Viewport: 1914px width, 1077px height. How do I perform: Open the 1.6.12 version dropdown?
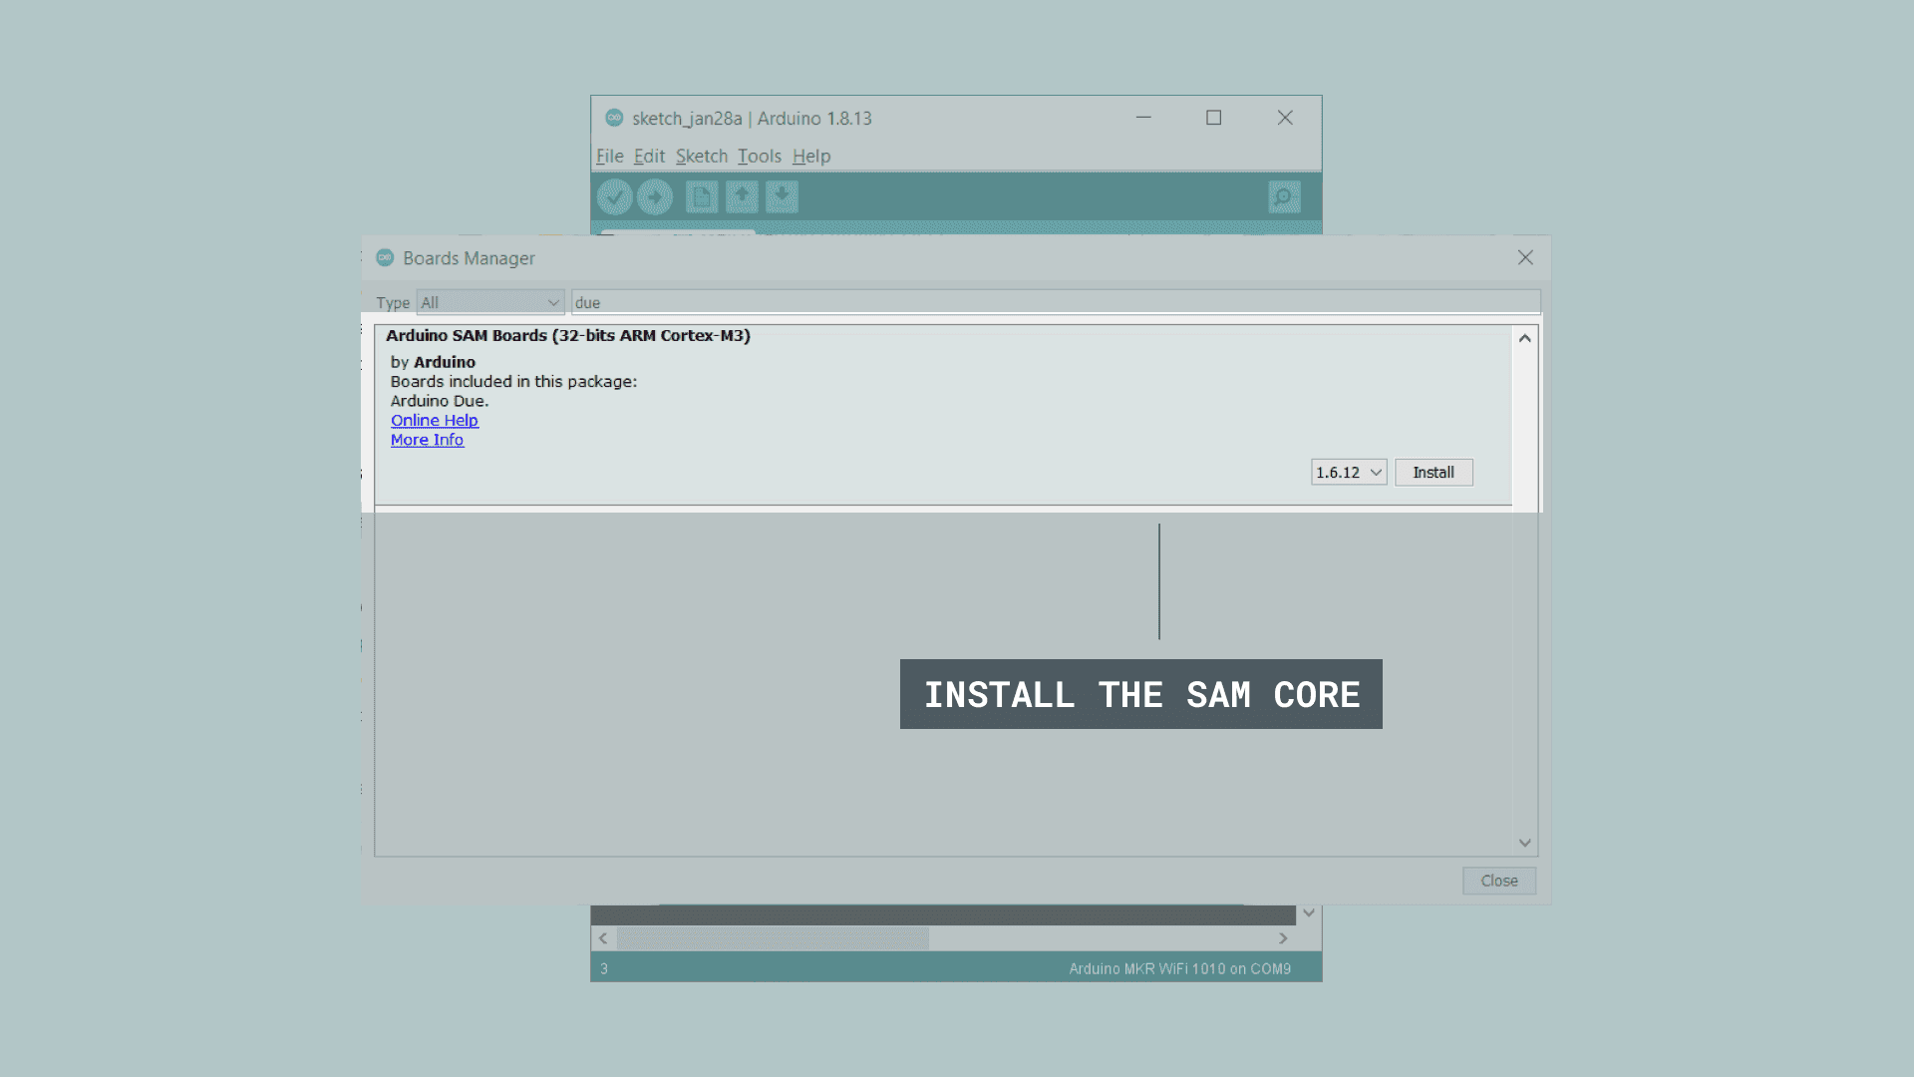click(x=1348, y=473)
